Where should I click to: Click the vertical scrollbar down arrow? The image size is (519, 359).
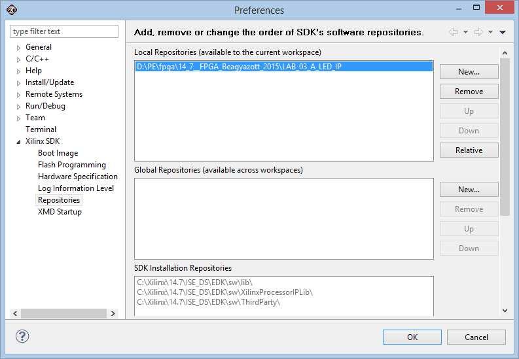(x=505, y=311)
